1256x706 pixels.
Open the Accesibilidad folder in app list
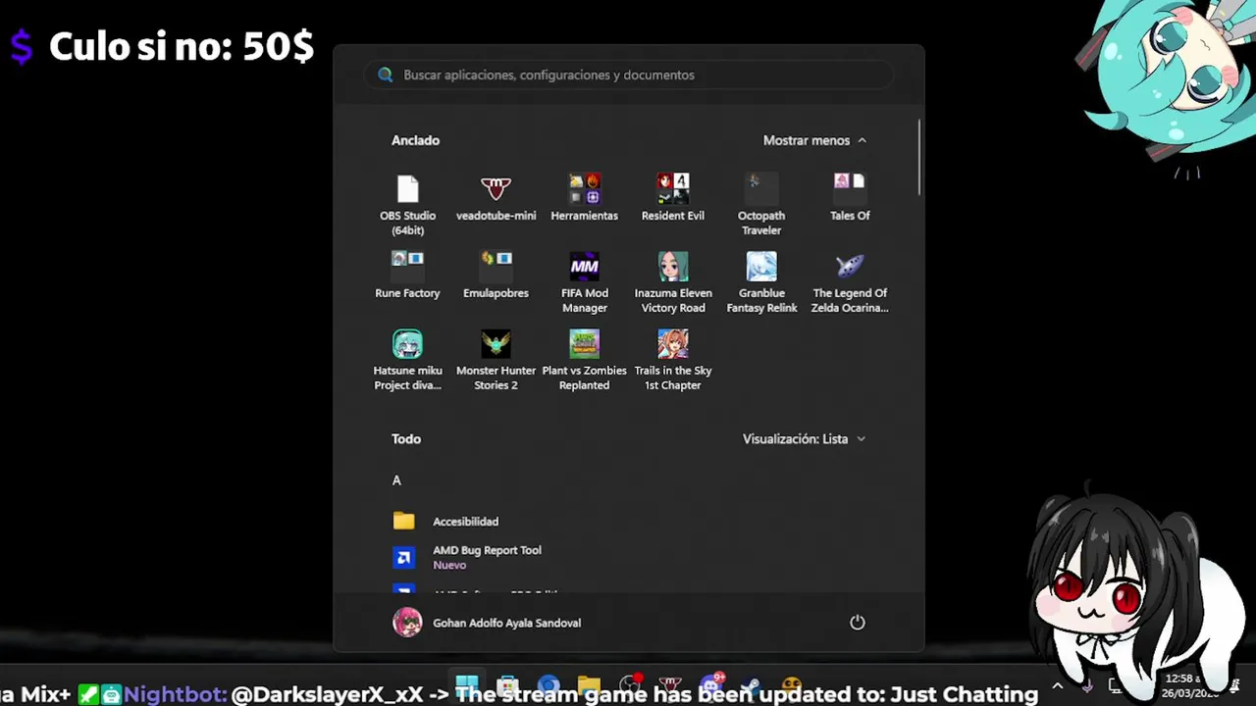coord(628,522)
